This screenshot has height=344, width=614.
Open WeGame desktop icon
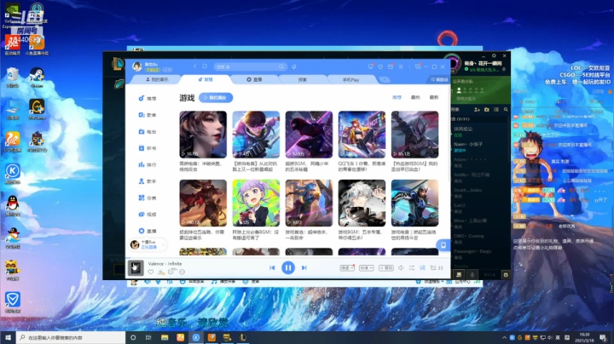pyautogui.click(x=37, y=109)
